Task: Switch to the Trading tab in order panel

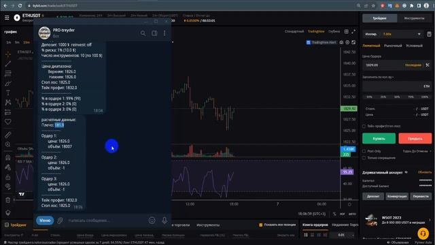Action: tap(379, 18)
